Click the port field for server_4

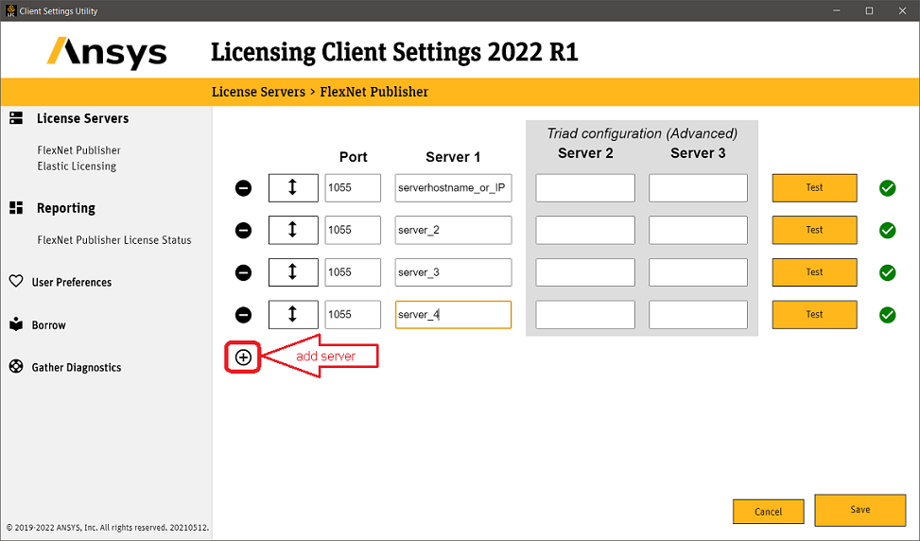point(353,315)
